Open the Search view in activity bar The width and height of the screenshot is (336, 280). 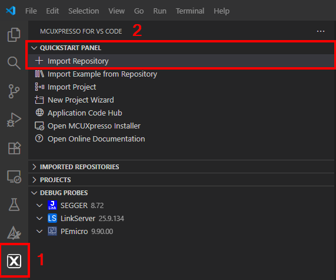14,63
